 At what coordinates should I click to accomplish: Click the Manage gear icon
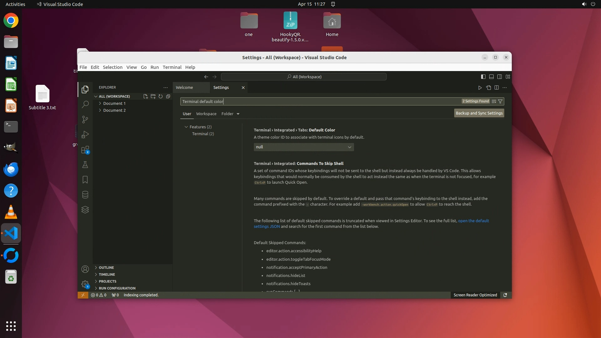[85, 284]
